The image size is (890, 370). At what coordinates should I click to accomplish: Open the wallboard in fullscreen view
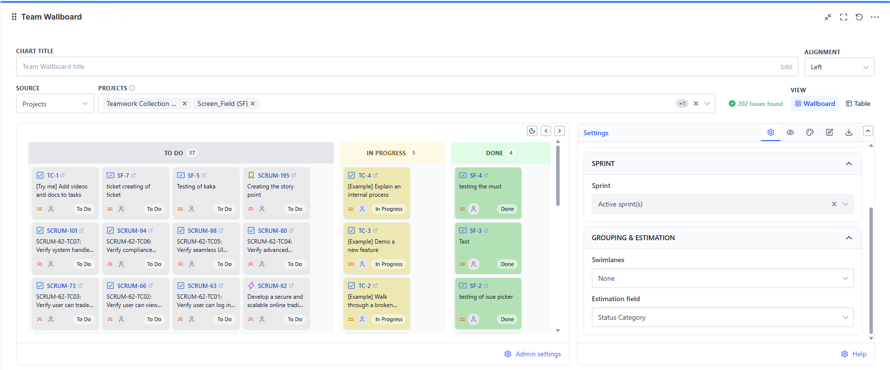pos(844,17)
